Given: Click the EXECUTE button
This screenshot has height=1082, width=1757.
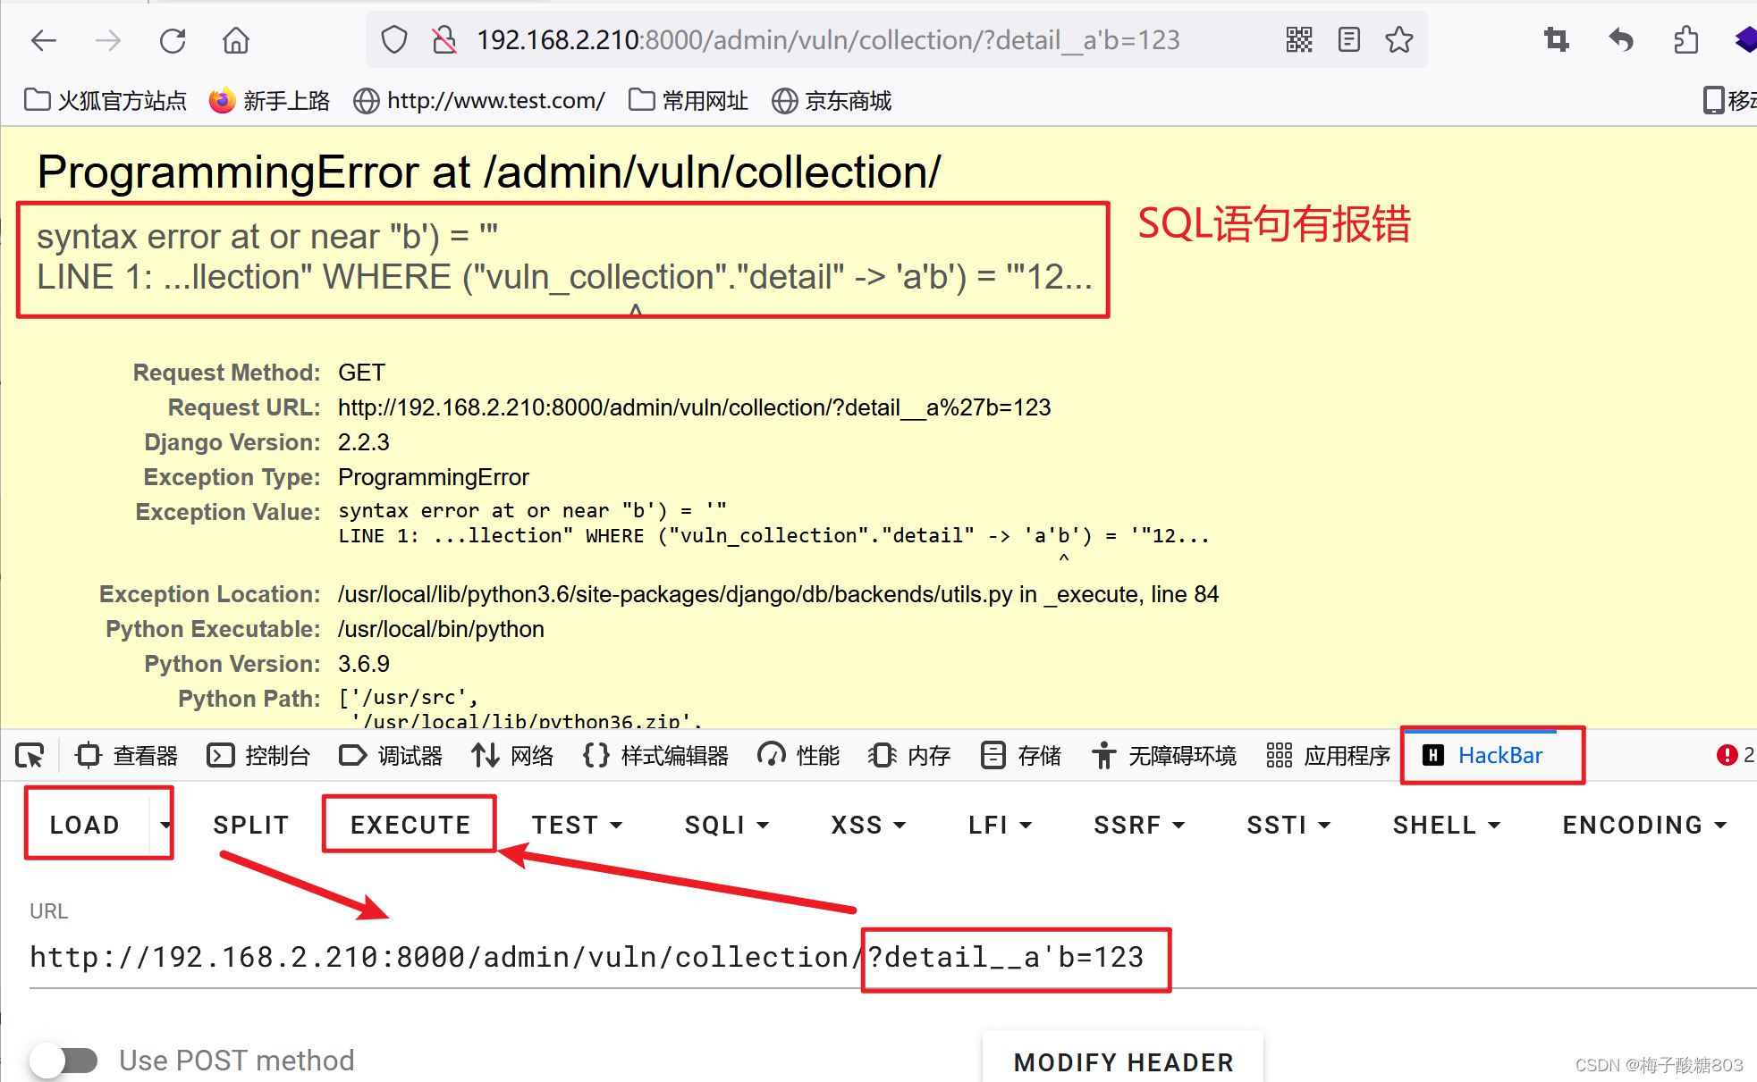Looking at the screenshot, I should click(409, 824).
